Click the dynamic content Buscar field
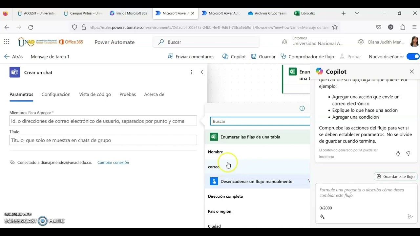 pos(260,121)
